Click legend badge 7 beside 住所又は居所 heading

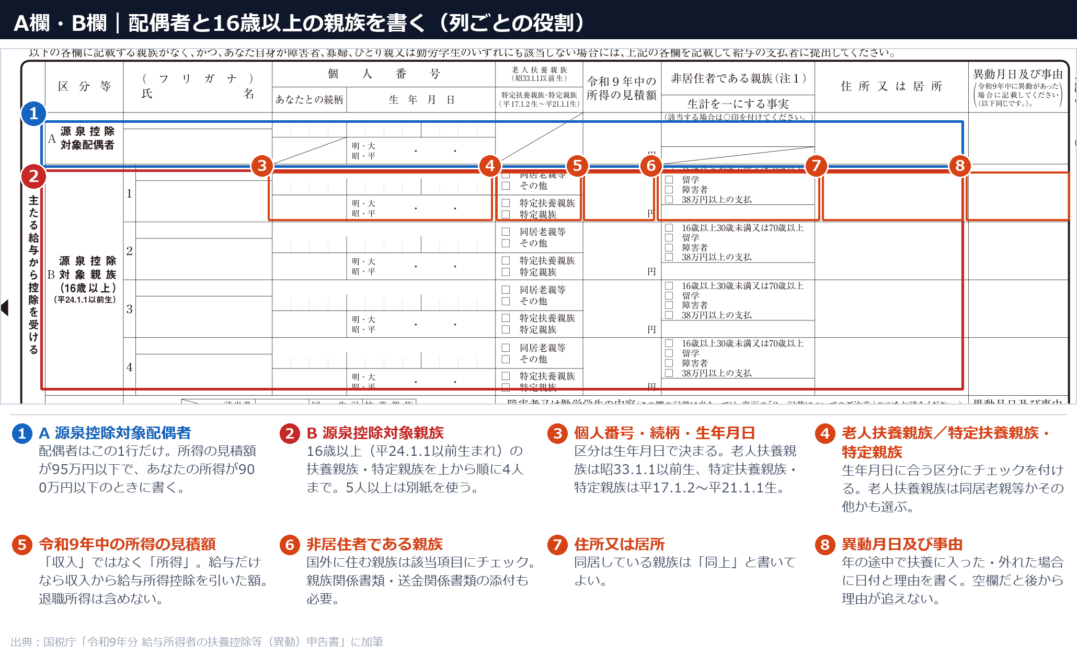[x=557, y=545]
